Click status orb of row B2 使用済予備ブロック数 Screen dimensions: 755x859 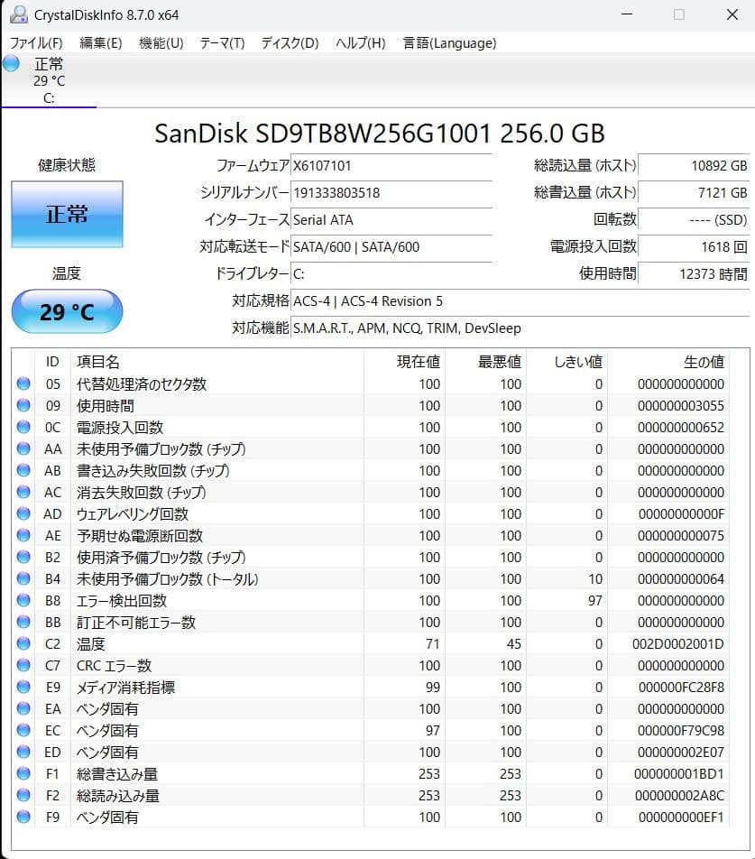[x=23, y=557]
